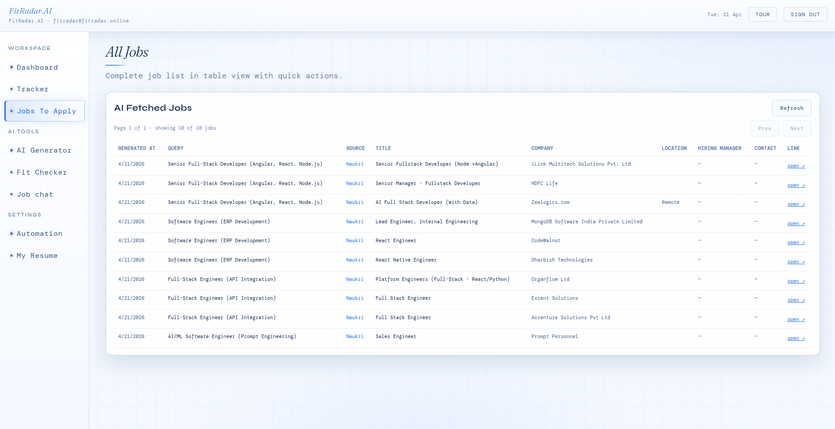This screenshot has height=429, width=835.
Task: Click Naukri source in HDFC Life row
Action: point(355,183)
